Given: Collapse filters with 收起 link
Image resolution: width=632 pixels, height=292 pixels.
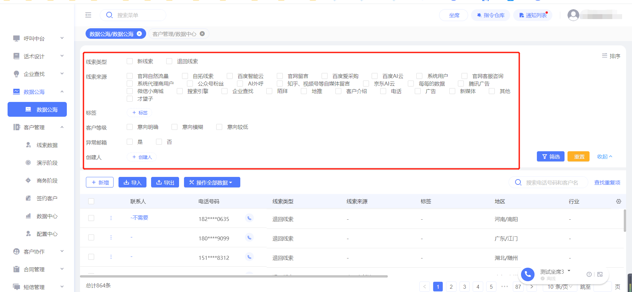Looking at the screenshot, I should (605, 157).
